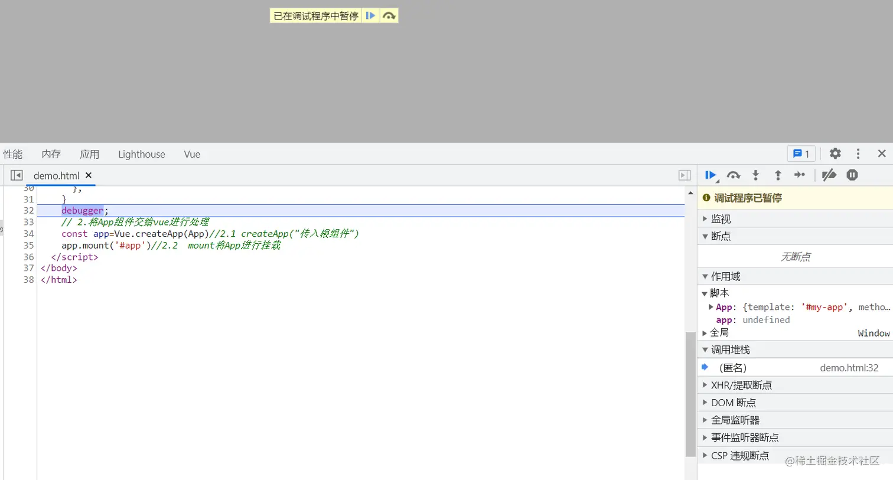893x480 pixels.
Task: Resume from the page paused overlay
Action: [x=370, y=15]
